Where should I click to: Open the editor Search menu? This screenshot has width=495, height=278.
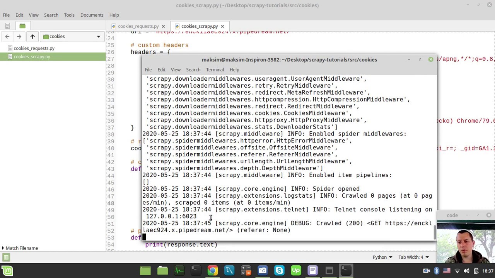click(x=51, y=15)
